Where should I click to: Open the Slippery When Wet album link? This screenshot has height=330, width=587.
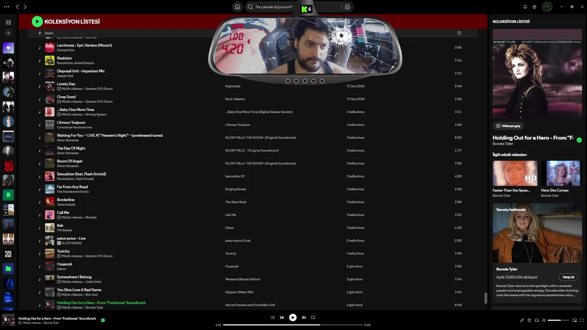[x=239, y=292]
